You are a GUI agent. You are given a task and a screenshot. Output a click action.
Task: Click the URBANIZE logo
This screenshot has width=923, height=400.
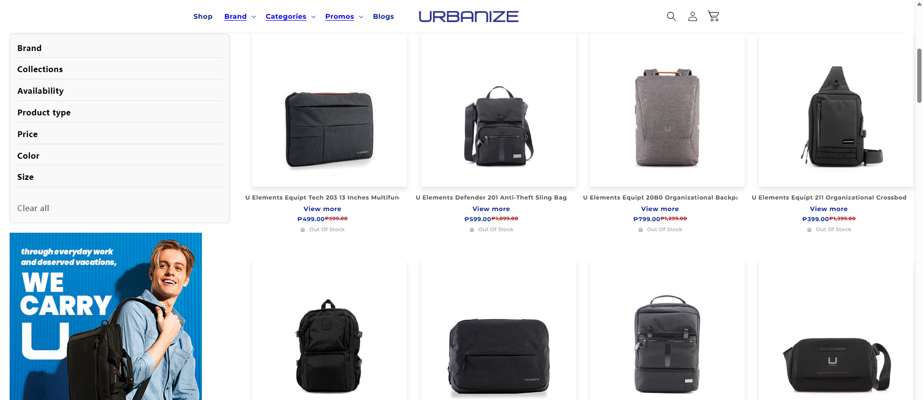point(468,16)
